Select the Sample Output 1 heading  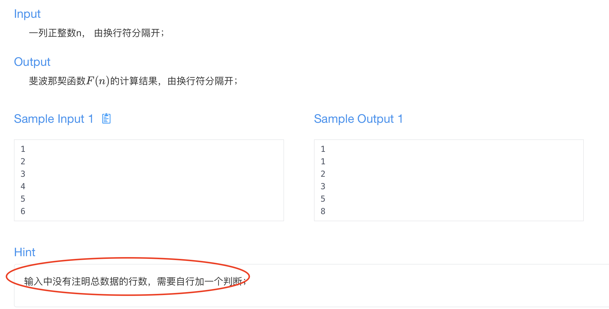[358, 119]
